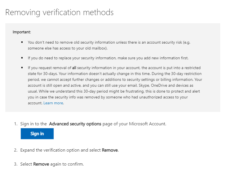Open the Learn more link
The height and width of the screenshot is (172, 225).
(x=53, y=103)
